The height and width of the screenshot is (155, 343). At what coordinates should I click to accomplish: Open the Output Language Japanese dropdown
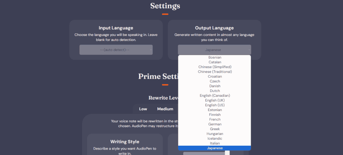(214, 50)
